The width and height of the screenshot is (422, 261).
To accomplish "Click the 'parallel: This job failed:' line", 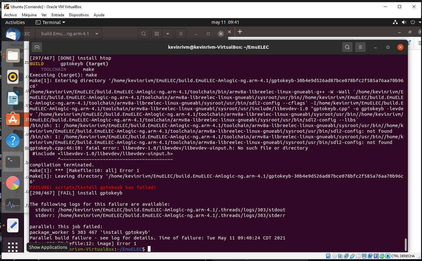I will (x=66, y=227).
